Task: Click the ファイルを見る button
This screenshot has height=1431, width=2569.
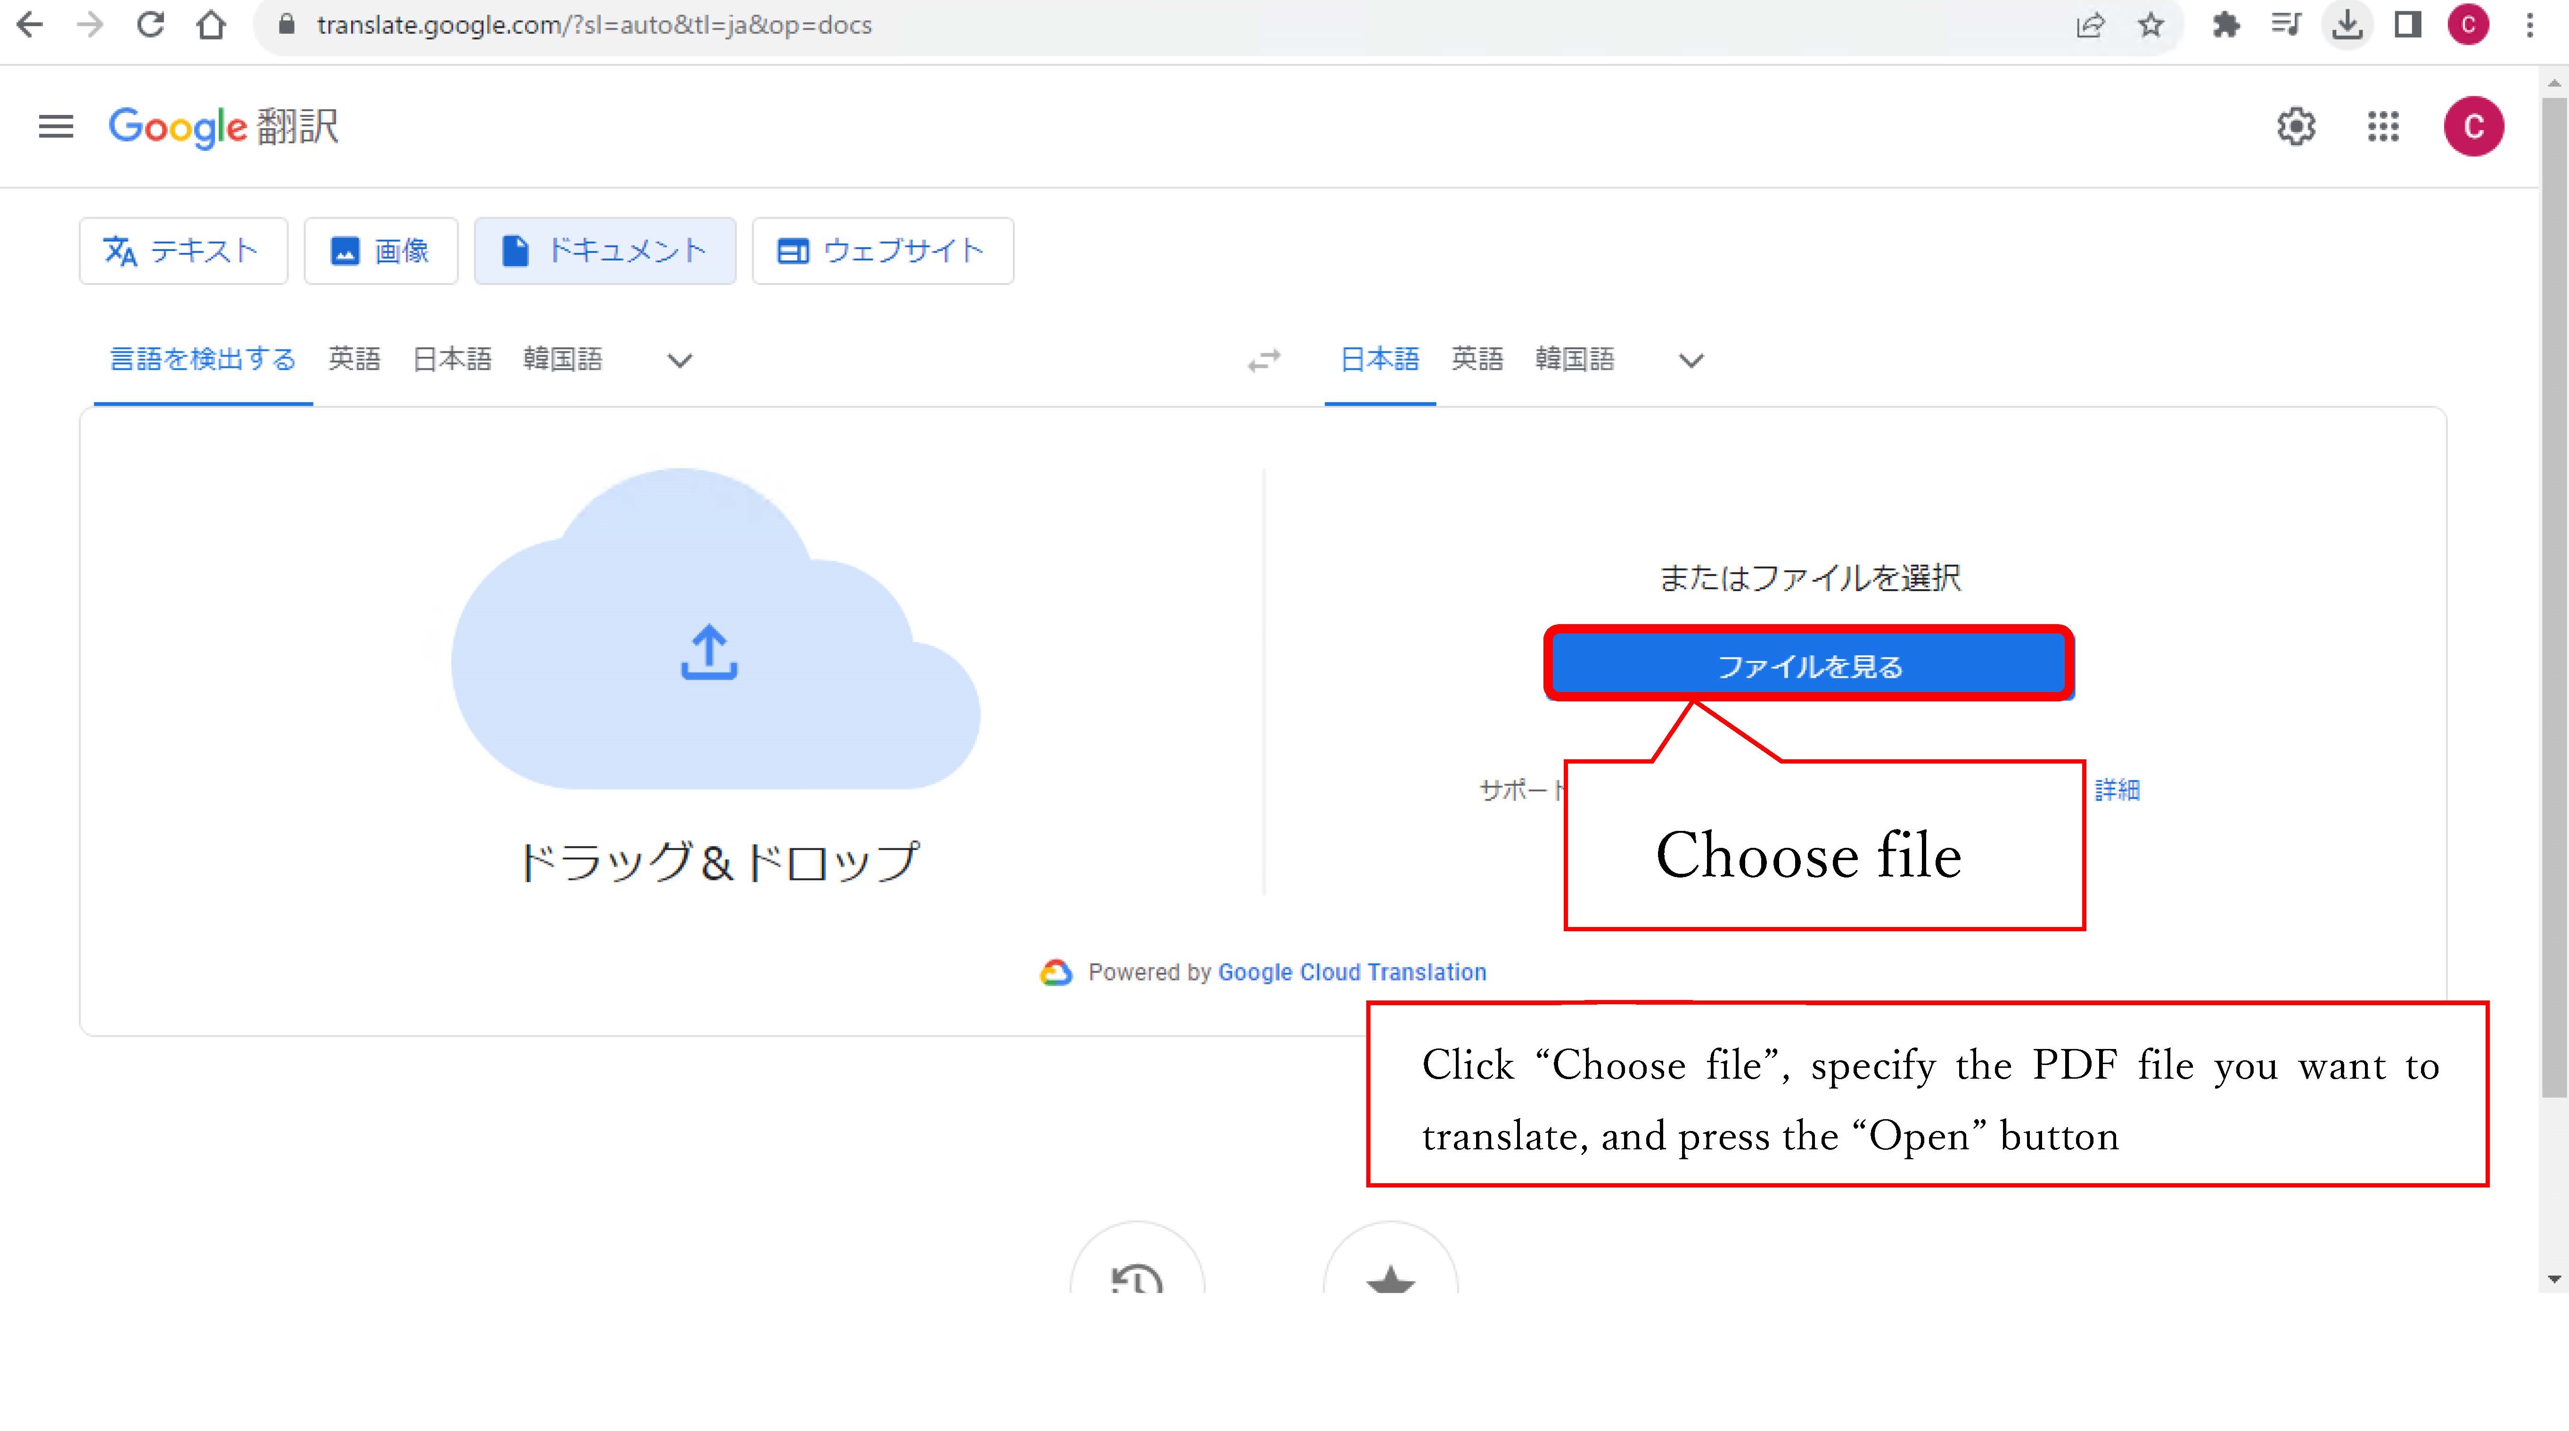Action: [x=1809, y=666]
